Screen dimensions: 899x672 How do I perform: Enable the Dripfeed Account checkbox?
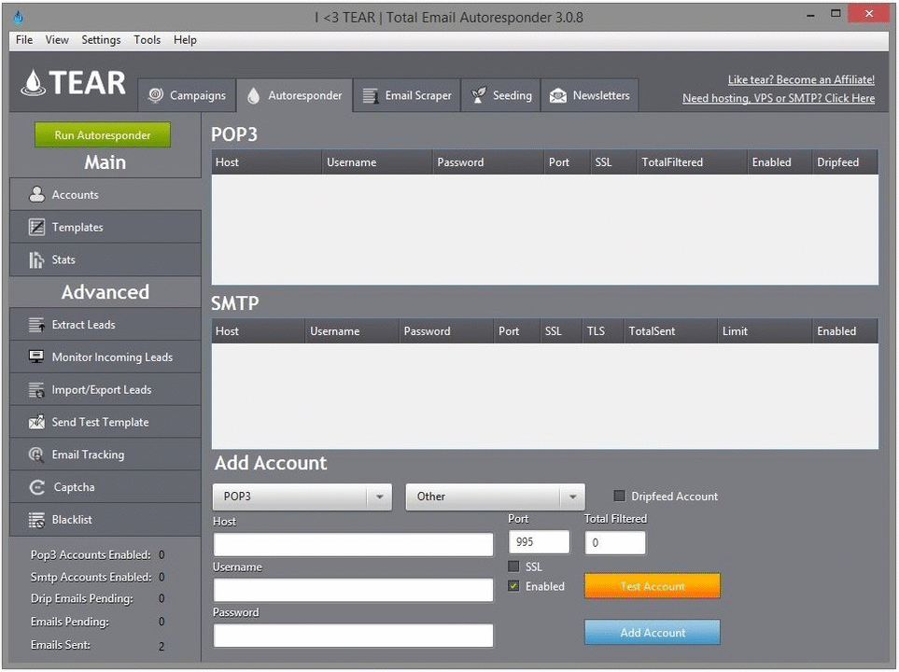(619, 496)
